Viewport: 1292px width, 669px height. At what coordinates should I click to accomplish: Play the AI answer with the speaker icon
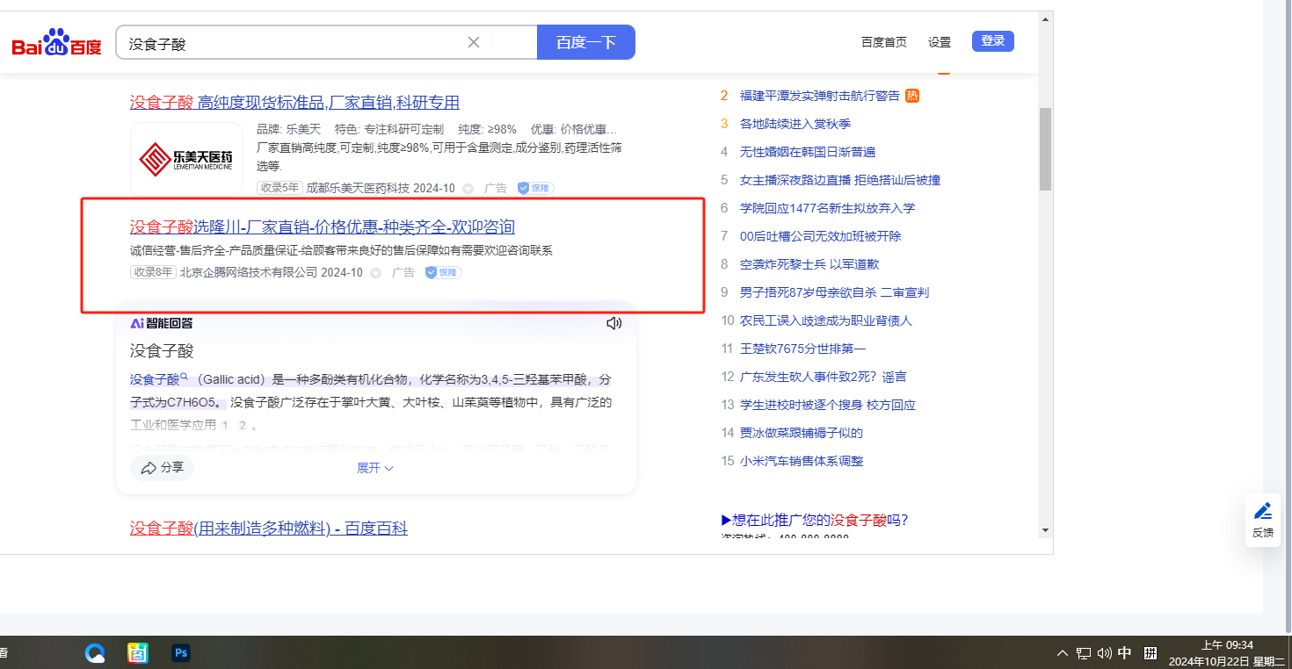(x=613, y=323)
